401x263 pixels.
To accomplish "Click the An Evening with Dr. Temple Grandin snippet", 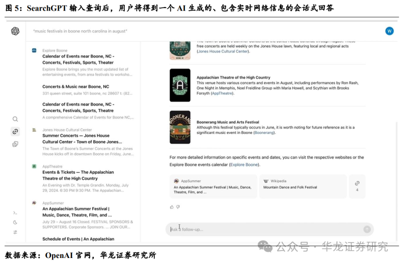I will click(85, 188).
